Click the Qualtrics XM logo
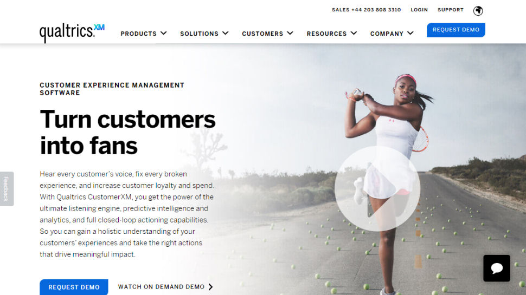Image resolution: width=526 pixels, height=295 pixels. pyautogui.click(x=72, y=33)
